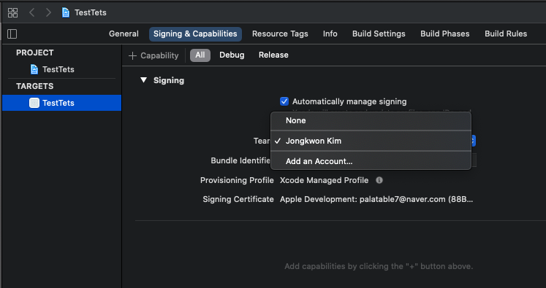Click the Team dropdown arrows
This screenshot has width=546, height=288.
(473, 141)
